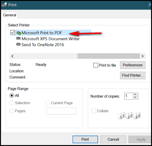
Task: Increase number of copies with the up arrow
Action: (x=135, y=94)
